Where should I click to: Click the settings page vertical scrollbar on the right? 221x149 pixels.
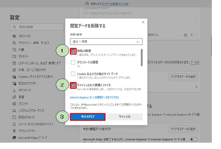pos(211,46)
